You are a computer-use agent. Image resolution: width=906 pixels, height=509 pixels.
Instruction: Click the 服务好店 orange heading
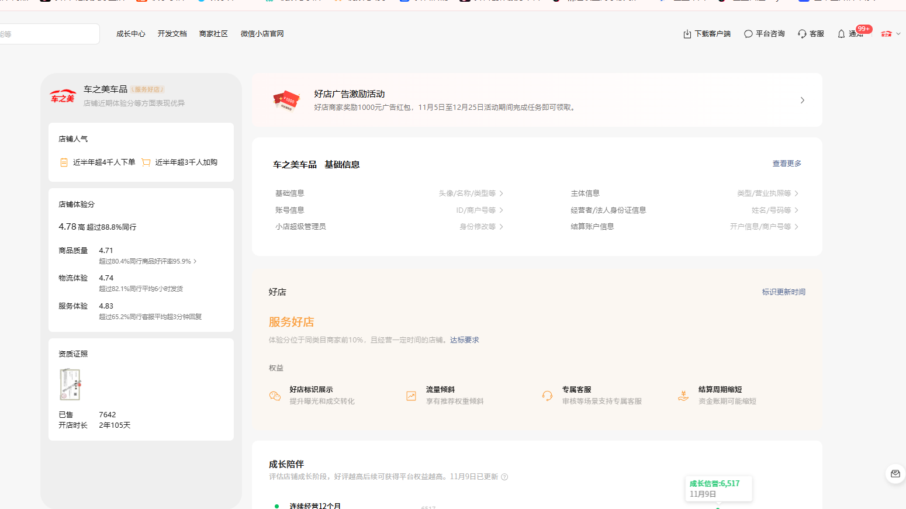[x=292, y=322]
